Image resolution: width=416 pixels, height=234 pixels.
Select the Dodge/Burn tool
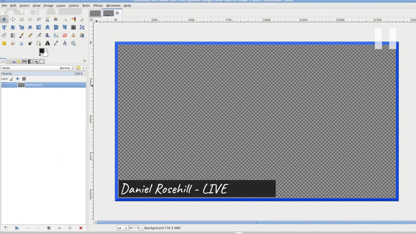[x=30, y=43]
